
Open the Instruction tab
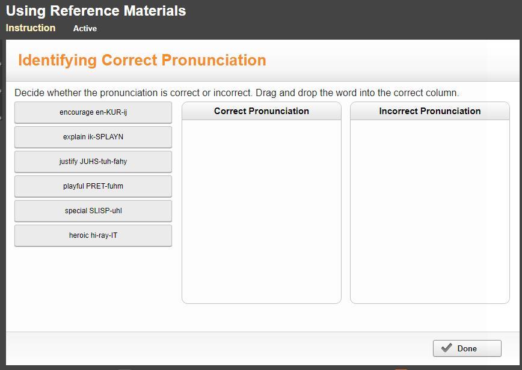click(x=31, y=28)
